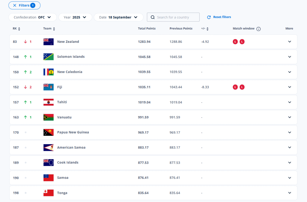Open the Confederation OFC dropdown
The height and width of the screenshot is (202, 307).
coord(32,17)
